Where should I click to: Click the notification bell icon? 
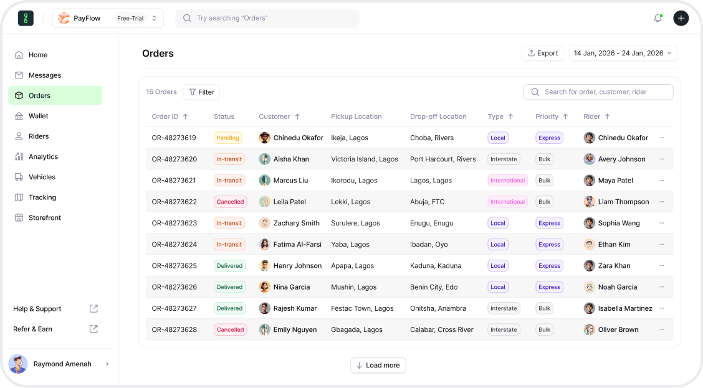tap(658, 18)
